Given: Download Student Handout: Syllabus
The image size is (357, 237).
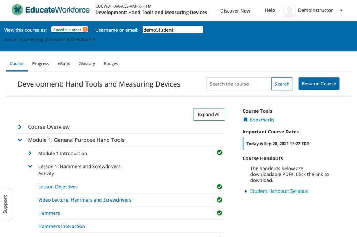Looking at the screenshot, I should [x=279, y=191].
